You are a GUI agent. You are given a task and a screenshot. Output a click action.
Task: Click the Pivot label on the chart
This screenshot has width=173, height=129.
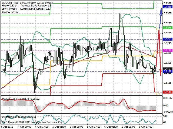click(x=159, y=52)
